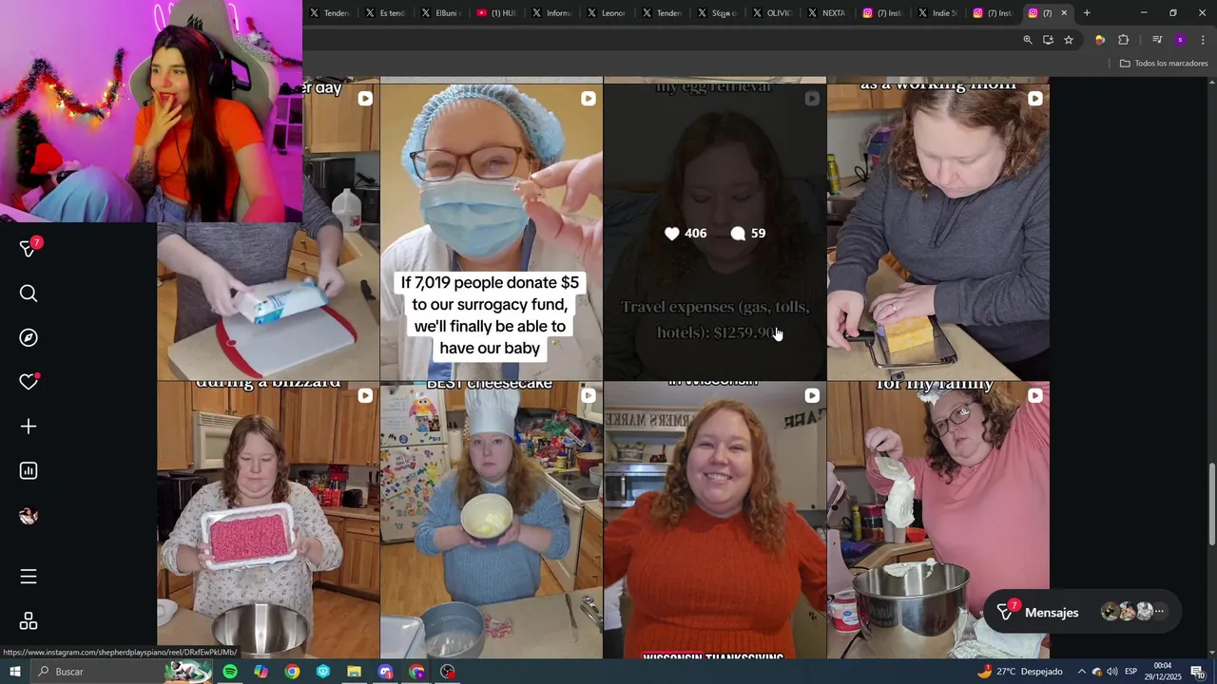
Task: Switch the ESP keyboard language
Action: coord(1131,672)
